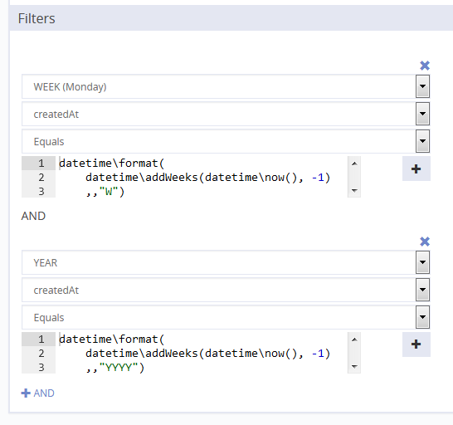This screenshot has height=425, width=453.
Task: Click the "W" format string in first editor
Action: point(109,192)
